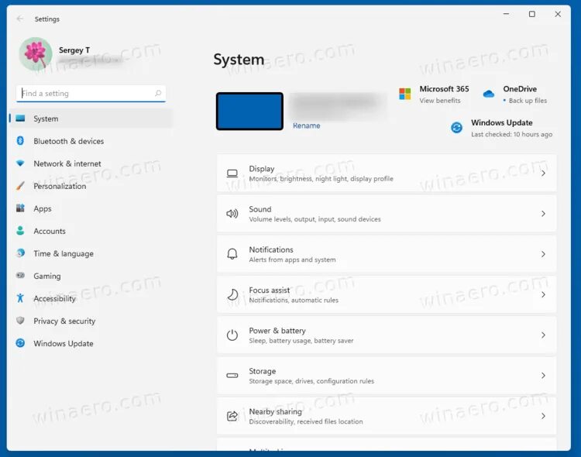Open Nearby sharing row chevron
This screenshot has height=457, width=581.
point(543,416)
